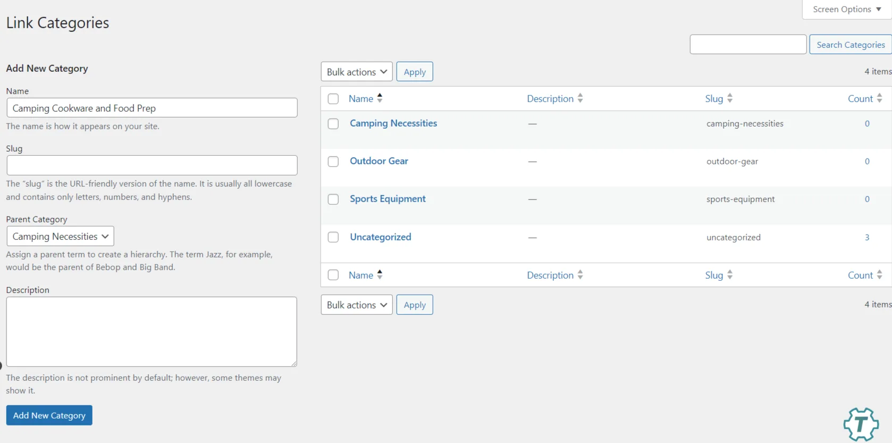
Task: Click sort arrows beside top Slug header
Action: pos(730,98)
